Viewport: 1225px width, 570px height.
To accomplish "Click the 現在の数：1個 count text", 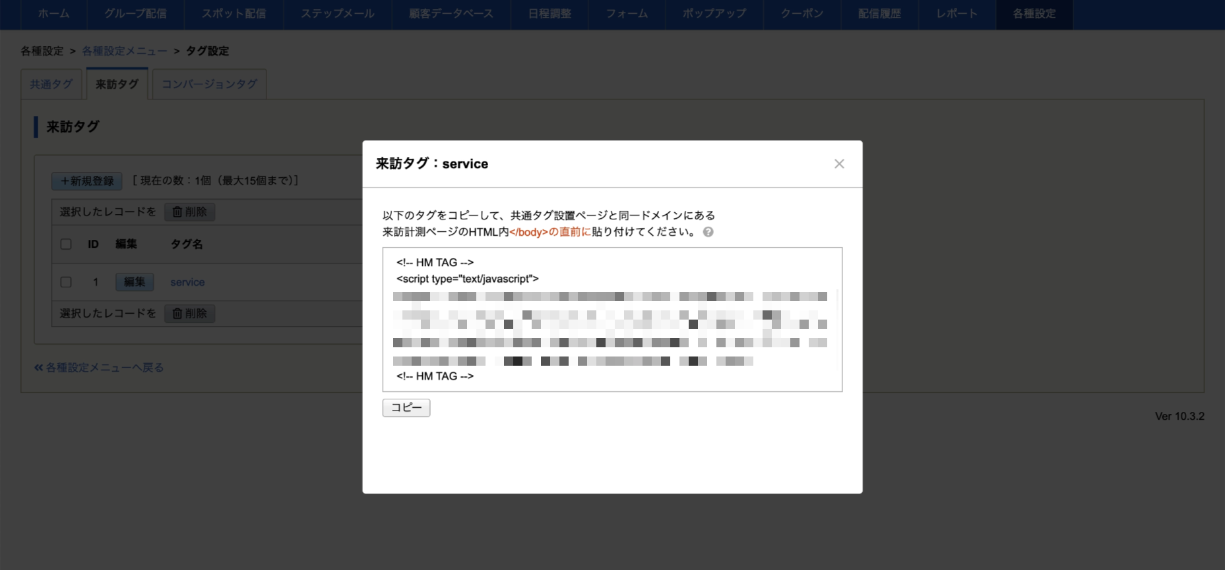I will [215, 181].
